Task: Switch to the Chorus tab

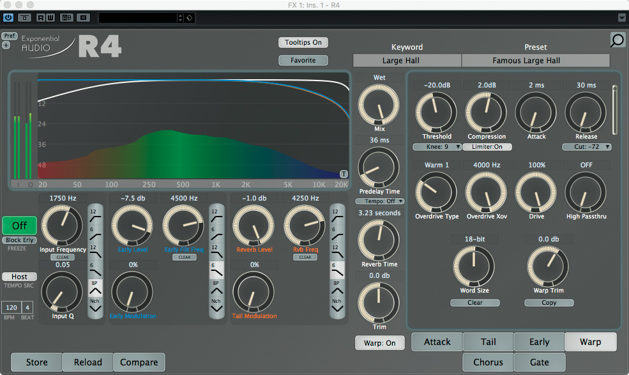Action: pyautogui.click(x=488, y=362)
